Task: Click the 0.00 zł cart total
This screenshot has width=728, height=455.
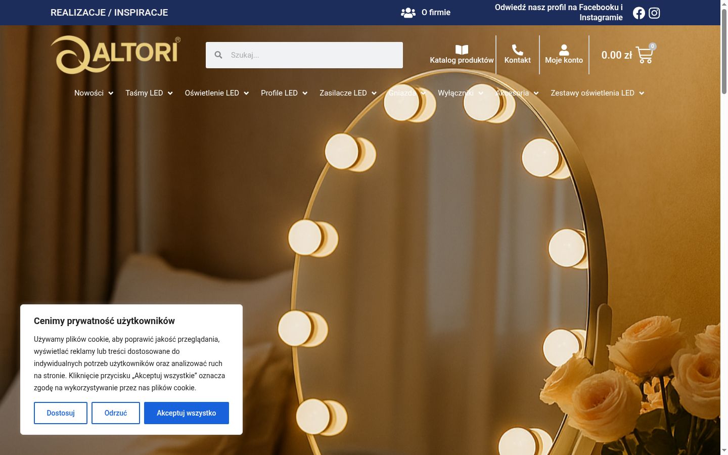Action: coord(616,55)
